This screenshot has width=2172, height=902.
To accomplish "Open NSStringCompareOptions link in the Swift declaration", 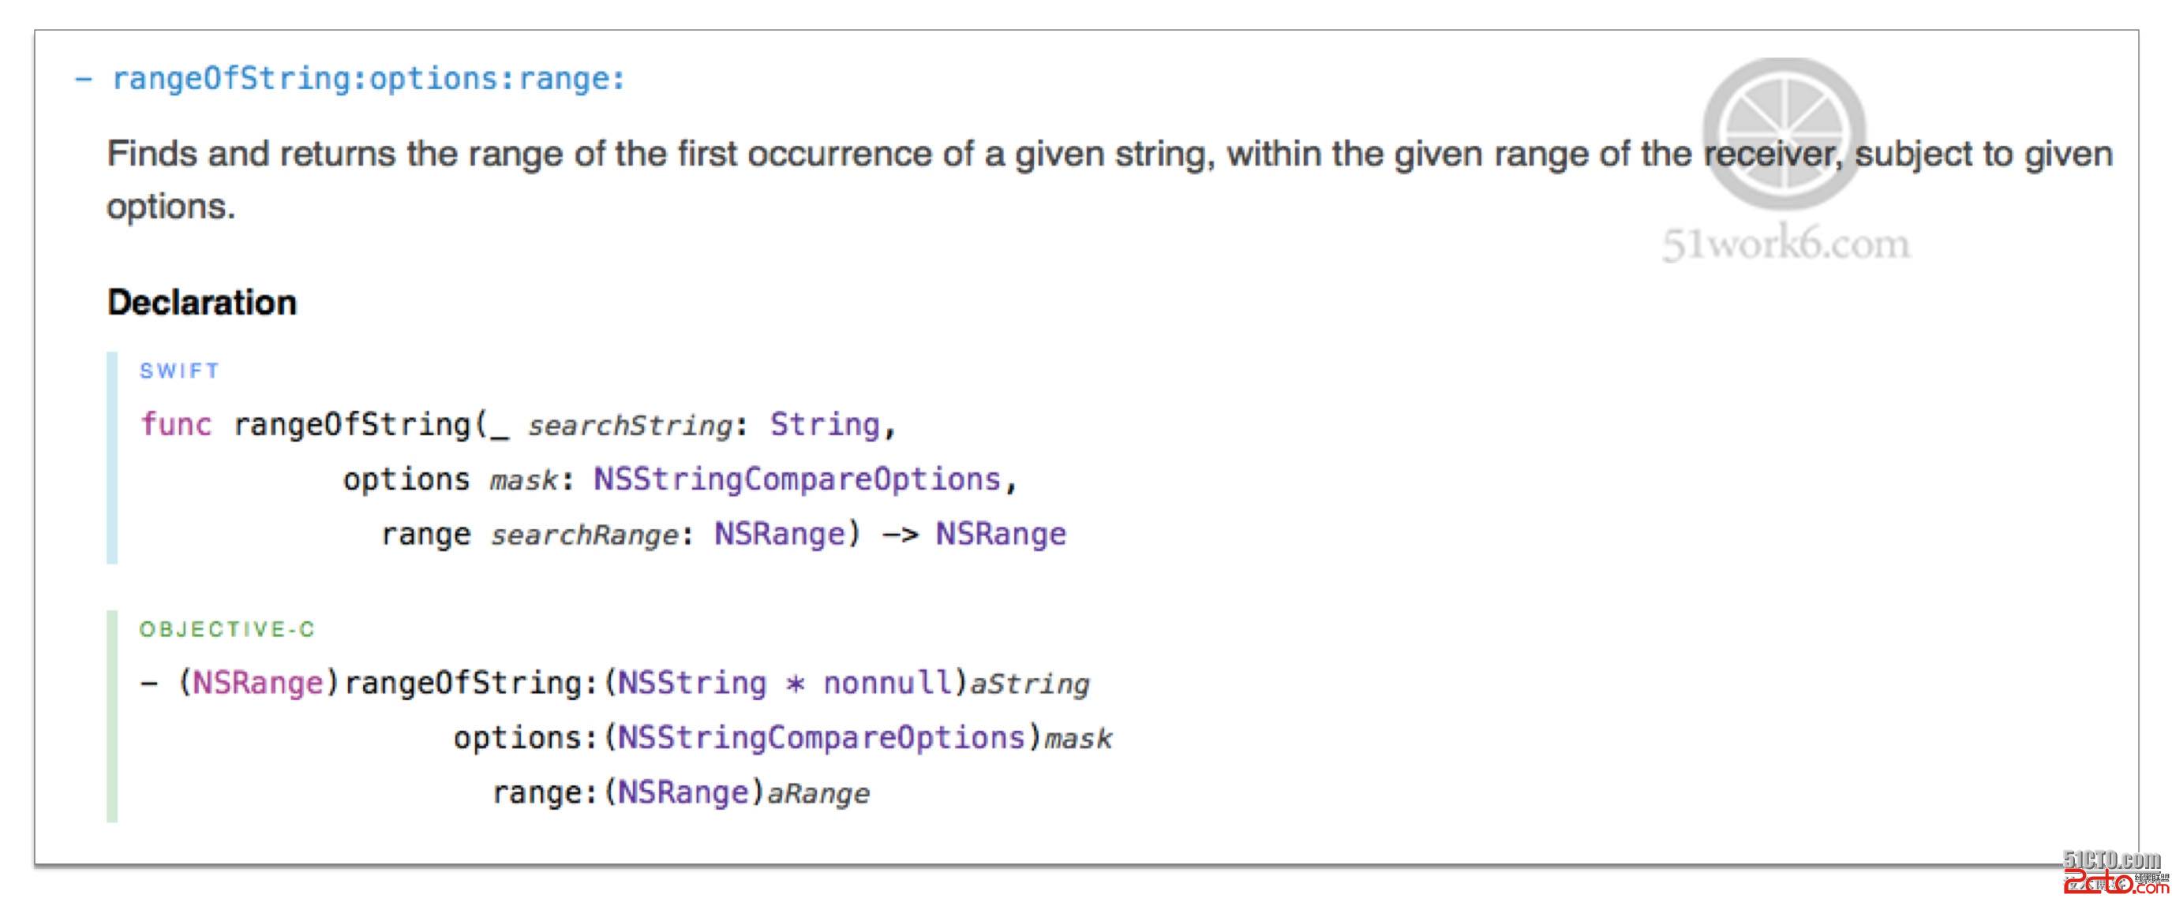I will point(797,479).
